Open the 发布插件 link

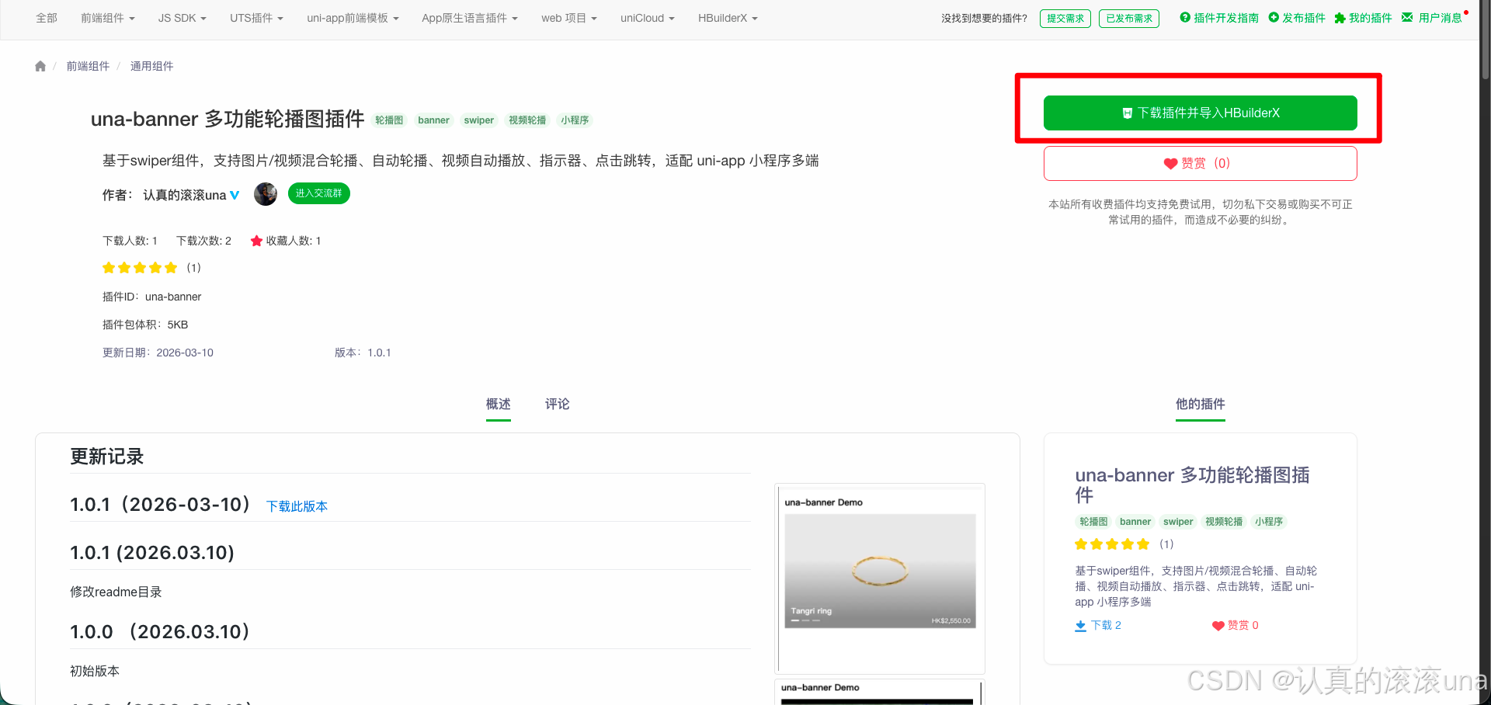(x=1304, y=18)
